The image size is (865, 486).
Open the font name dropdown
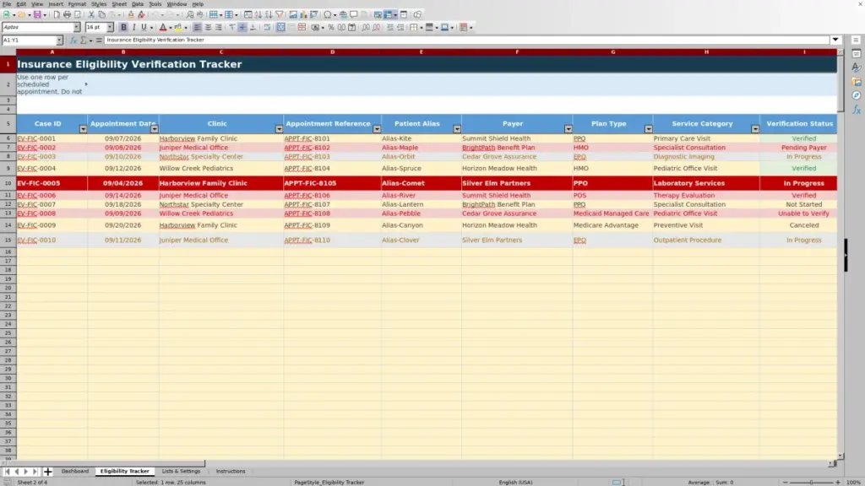[x=77, y=27]
